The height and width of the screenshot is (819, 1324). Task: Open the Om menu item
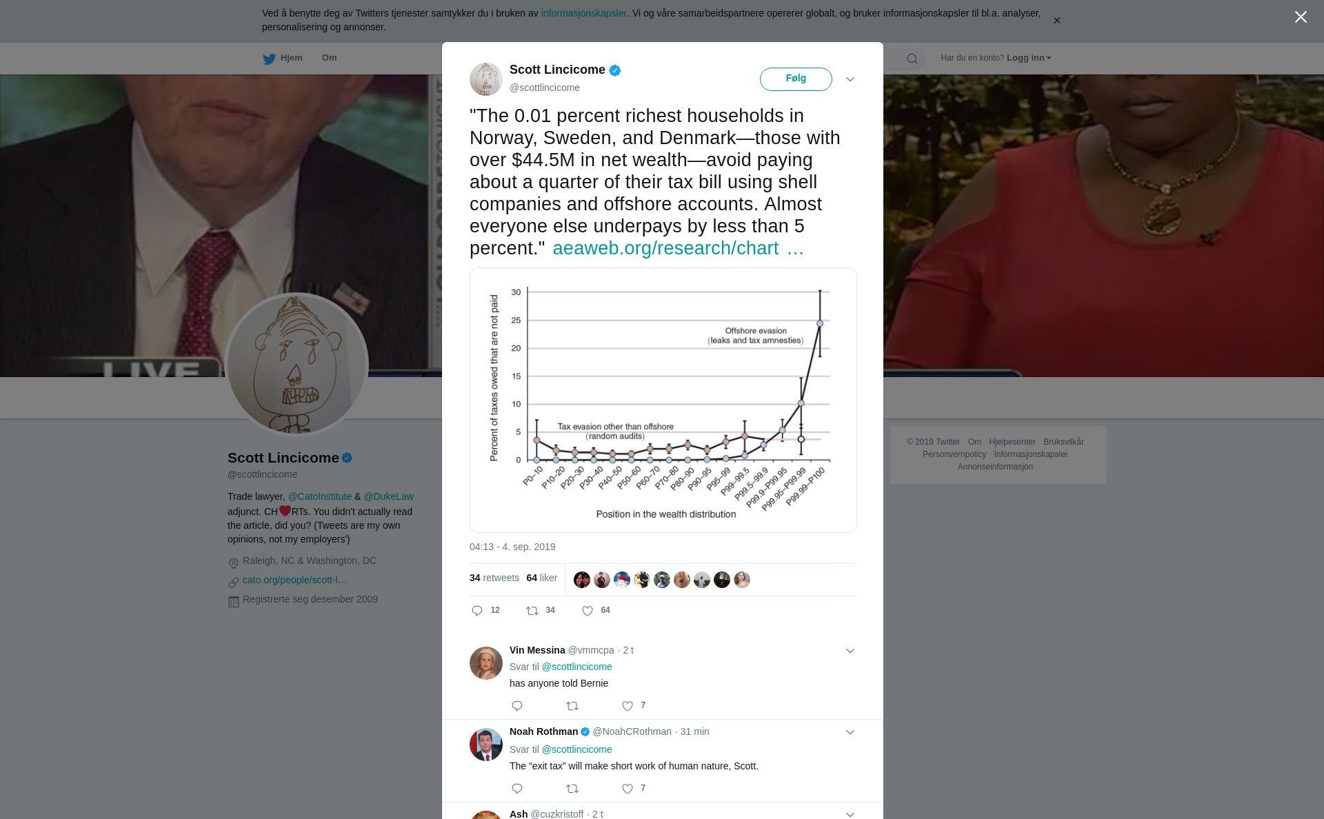329,58
